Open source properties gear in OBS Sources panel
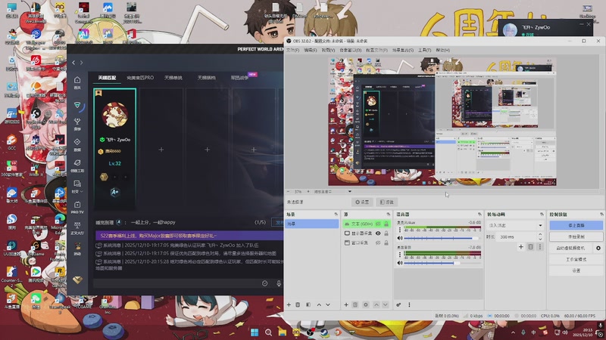Image resolution: width=606 pixels, height=340 pixels. pos(366,304)
